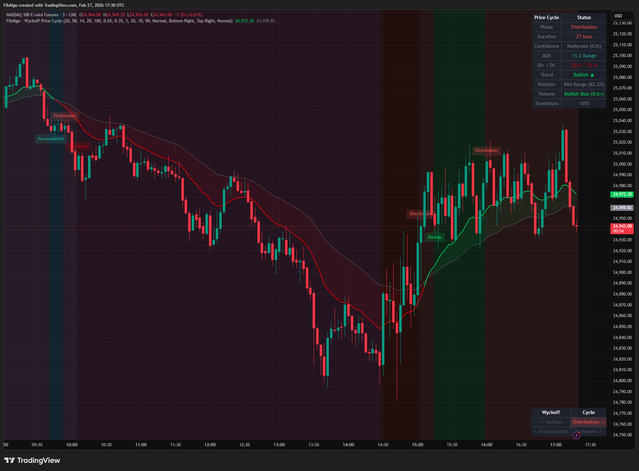
Task: Click the red 24,943.00 price label
Action: click(x=622, y=225)
